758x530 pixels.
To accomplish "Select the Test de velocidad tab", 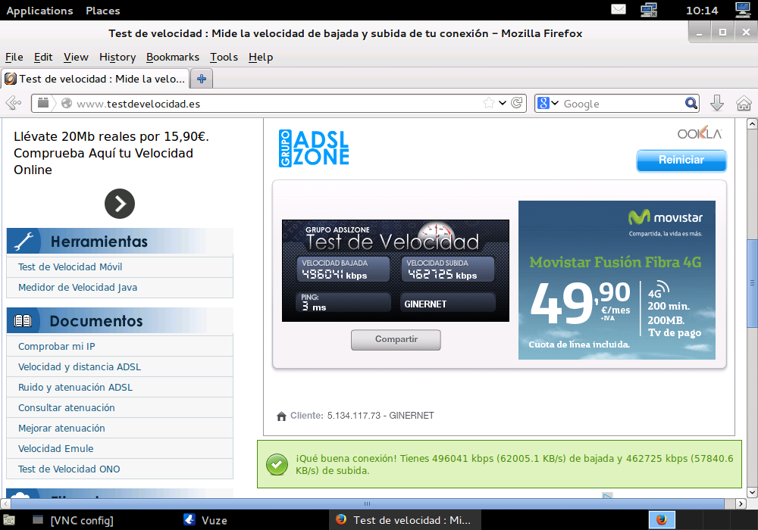I will [96, 79].
